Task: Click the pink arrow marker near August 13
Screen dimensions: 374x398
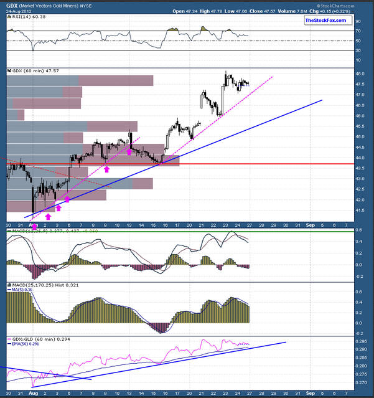Action: point(129,151)
